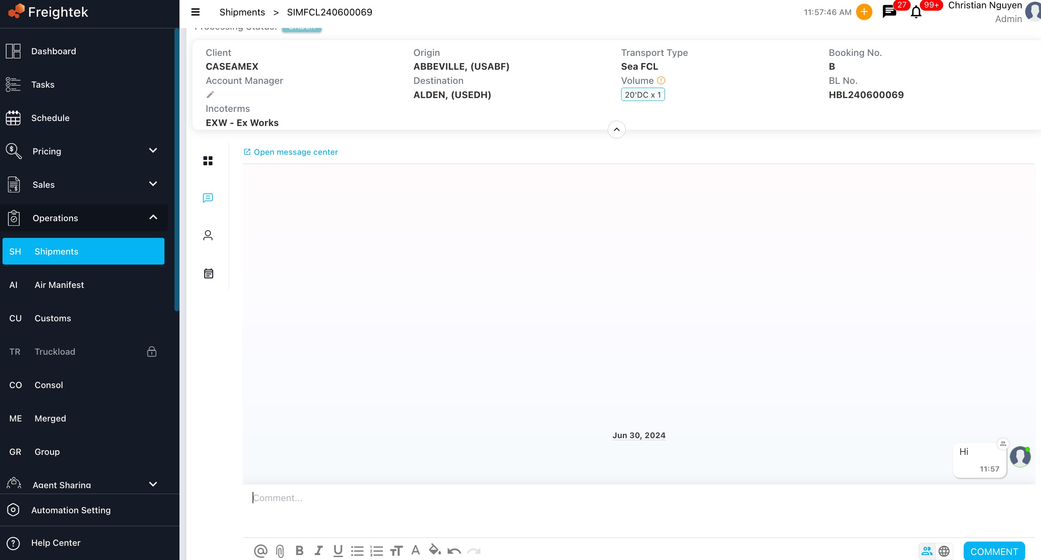The width and height of the screenshot is (1041, 560).
Task: Switch comment visibility to public globe
Action: tap(944, 551)
